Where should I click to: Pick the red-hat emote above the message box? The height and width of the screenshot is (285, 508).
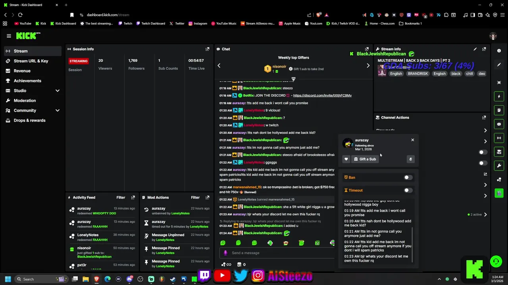(286, 243)
